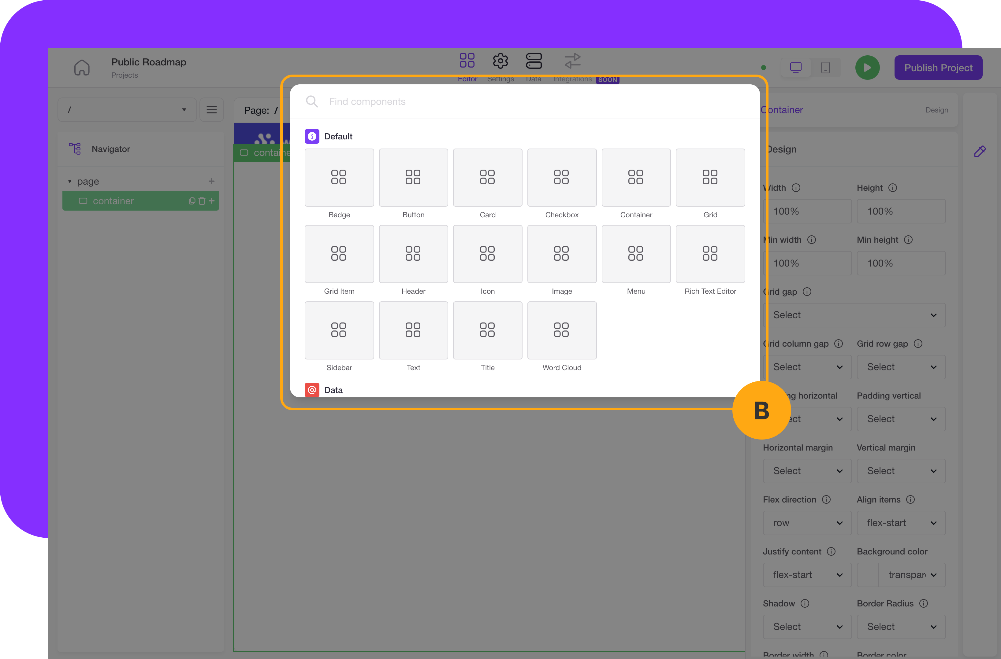The height and width of the screenshot is (659, 1001).
Task: Click the Data category icon
Action: pos(312,390)
